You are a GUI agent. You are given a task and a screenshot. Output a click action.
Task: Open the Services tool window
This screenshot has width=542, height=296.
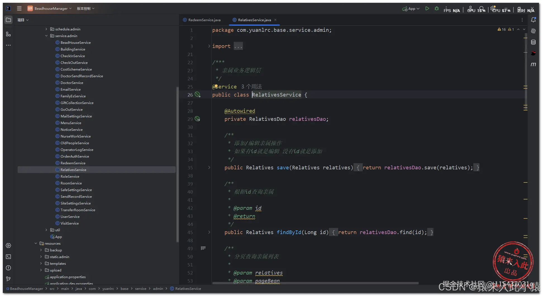pyautogui.click(x=8, y=246)
